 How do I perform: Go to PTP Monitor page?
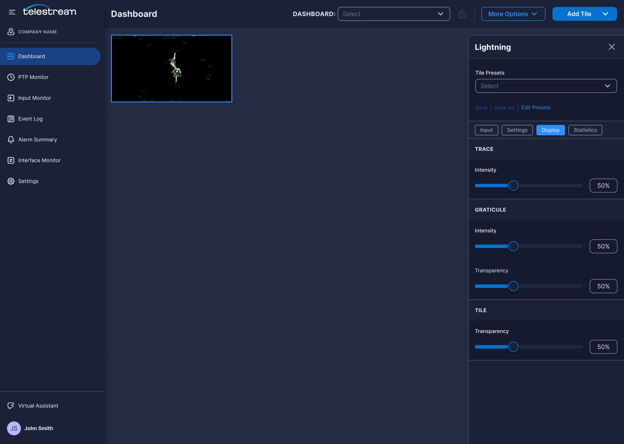33,77
